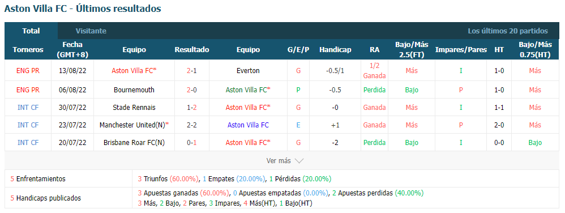Click the Bajo/Más 2.5(FT) column header
565x213 pixels.
coord(412,50)
